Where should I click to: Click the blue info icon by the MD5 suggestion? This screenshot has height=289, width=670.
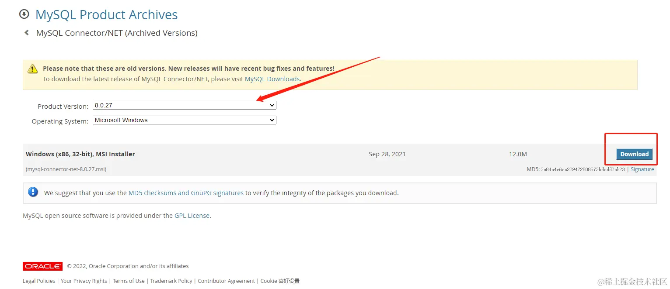click(33, 192)
